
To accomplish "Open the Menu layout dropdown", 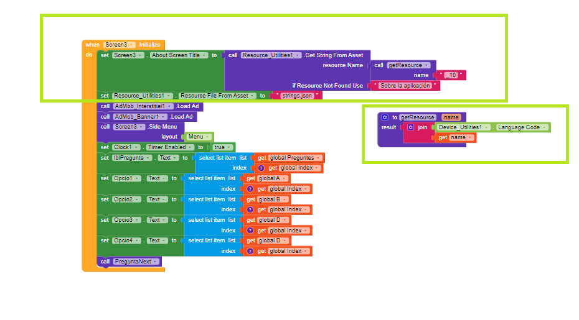I will pos(199,137).
